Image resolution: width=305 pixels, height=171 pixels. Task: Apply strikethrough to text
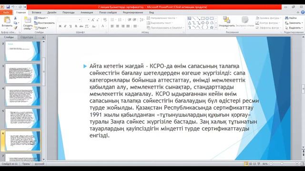coord(81,26)
